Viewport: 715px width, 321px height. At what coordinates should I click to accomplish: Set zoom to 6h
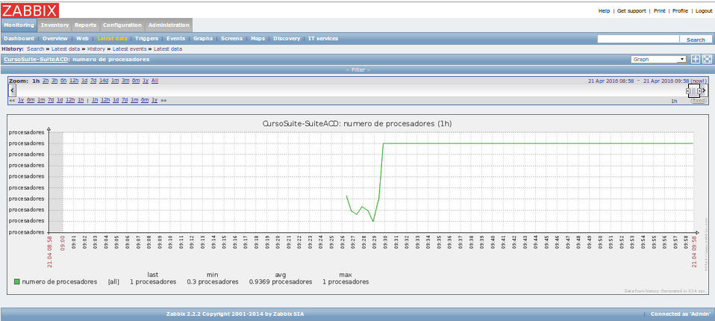[63, 81]
